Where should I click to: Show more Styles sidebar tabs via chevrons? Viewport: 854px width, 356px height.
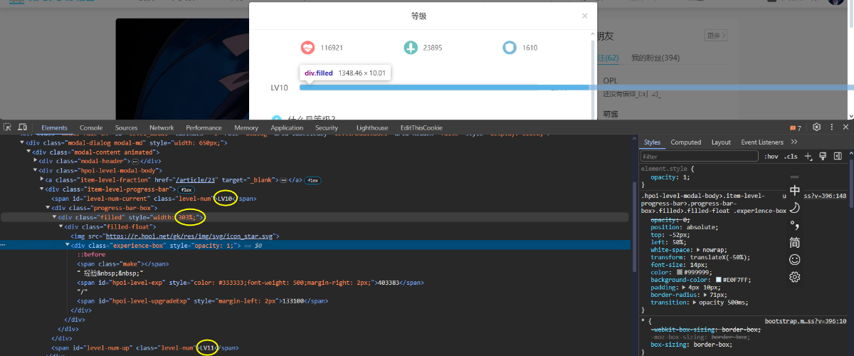tap(794, 142)
